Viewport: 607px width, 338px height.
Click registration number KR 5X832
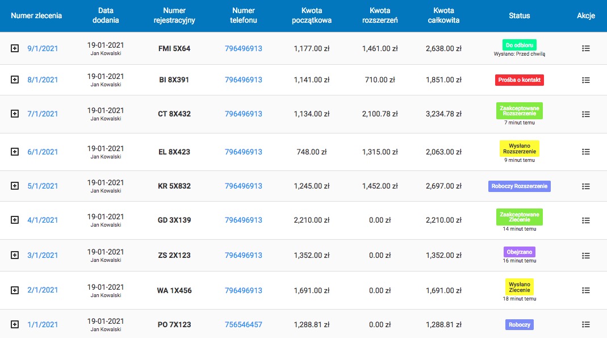pyautogui.click(x=174, y=186)
